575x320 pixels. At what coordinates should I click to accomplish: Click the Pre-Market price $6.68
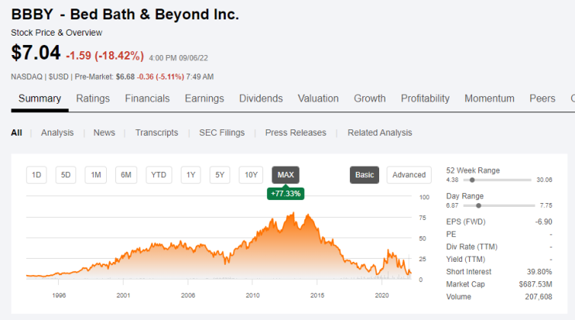pos(125,77)
